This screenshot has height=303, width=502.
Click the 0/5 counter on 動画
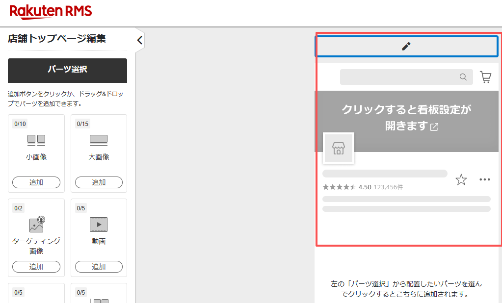coord(81,208)
